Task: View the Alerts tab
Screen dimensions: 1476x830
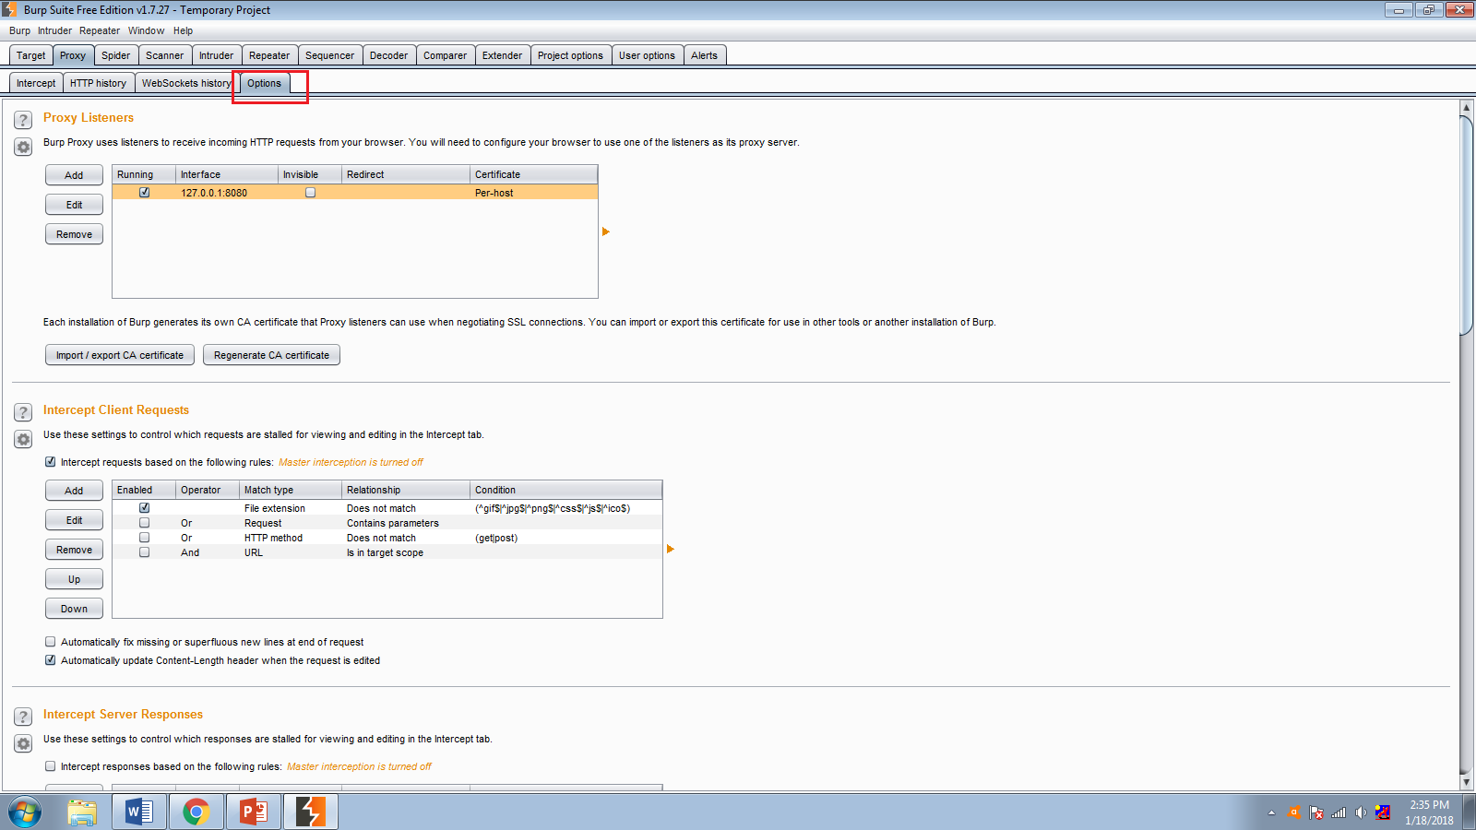Action: (704, 55)
